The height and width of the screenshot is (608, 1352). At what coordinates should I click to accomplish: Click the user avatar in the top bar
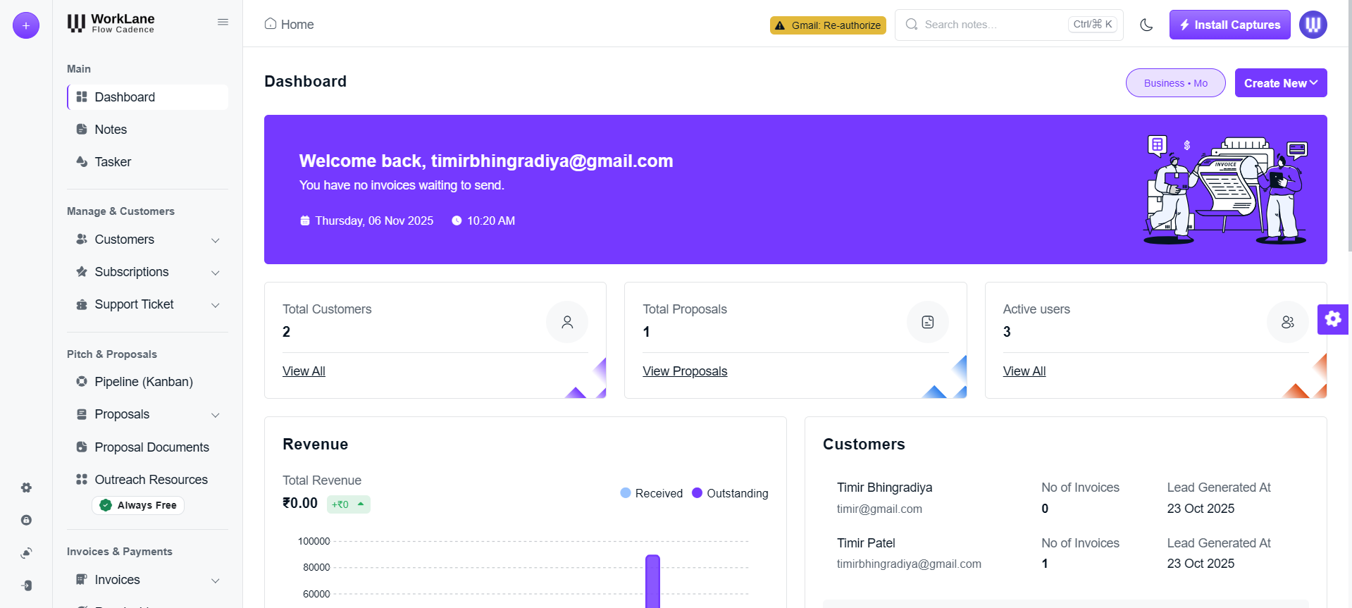coord(1313,25)
